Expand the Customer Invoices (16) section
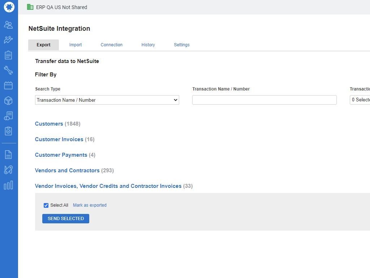Viewport: 370px width, 278px height. coord(65,139)
